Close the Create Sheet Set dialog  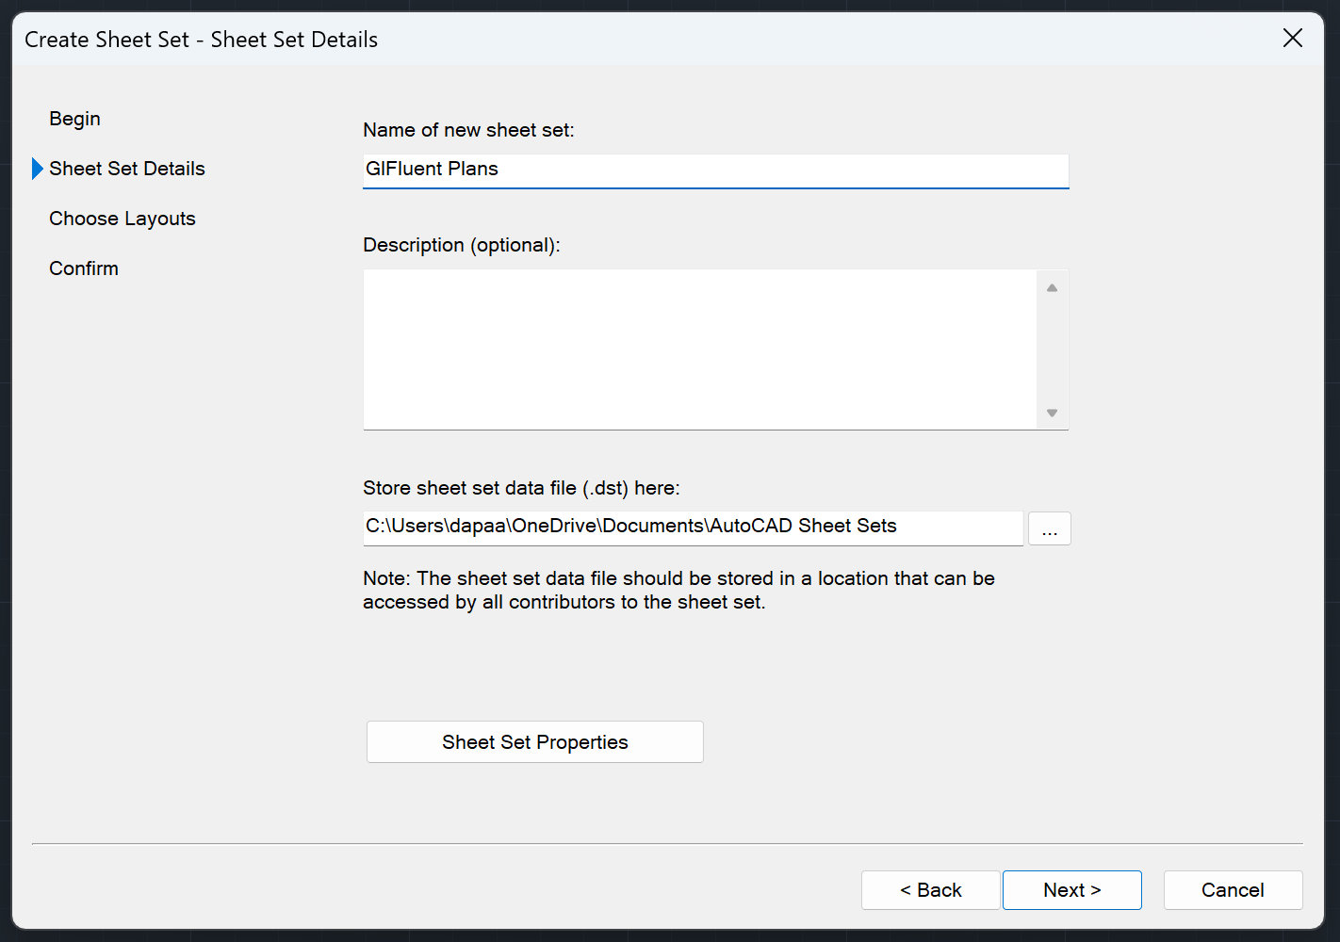(x=1292, y=39)
